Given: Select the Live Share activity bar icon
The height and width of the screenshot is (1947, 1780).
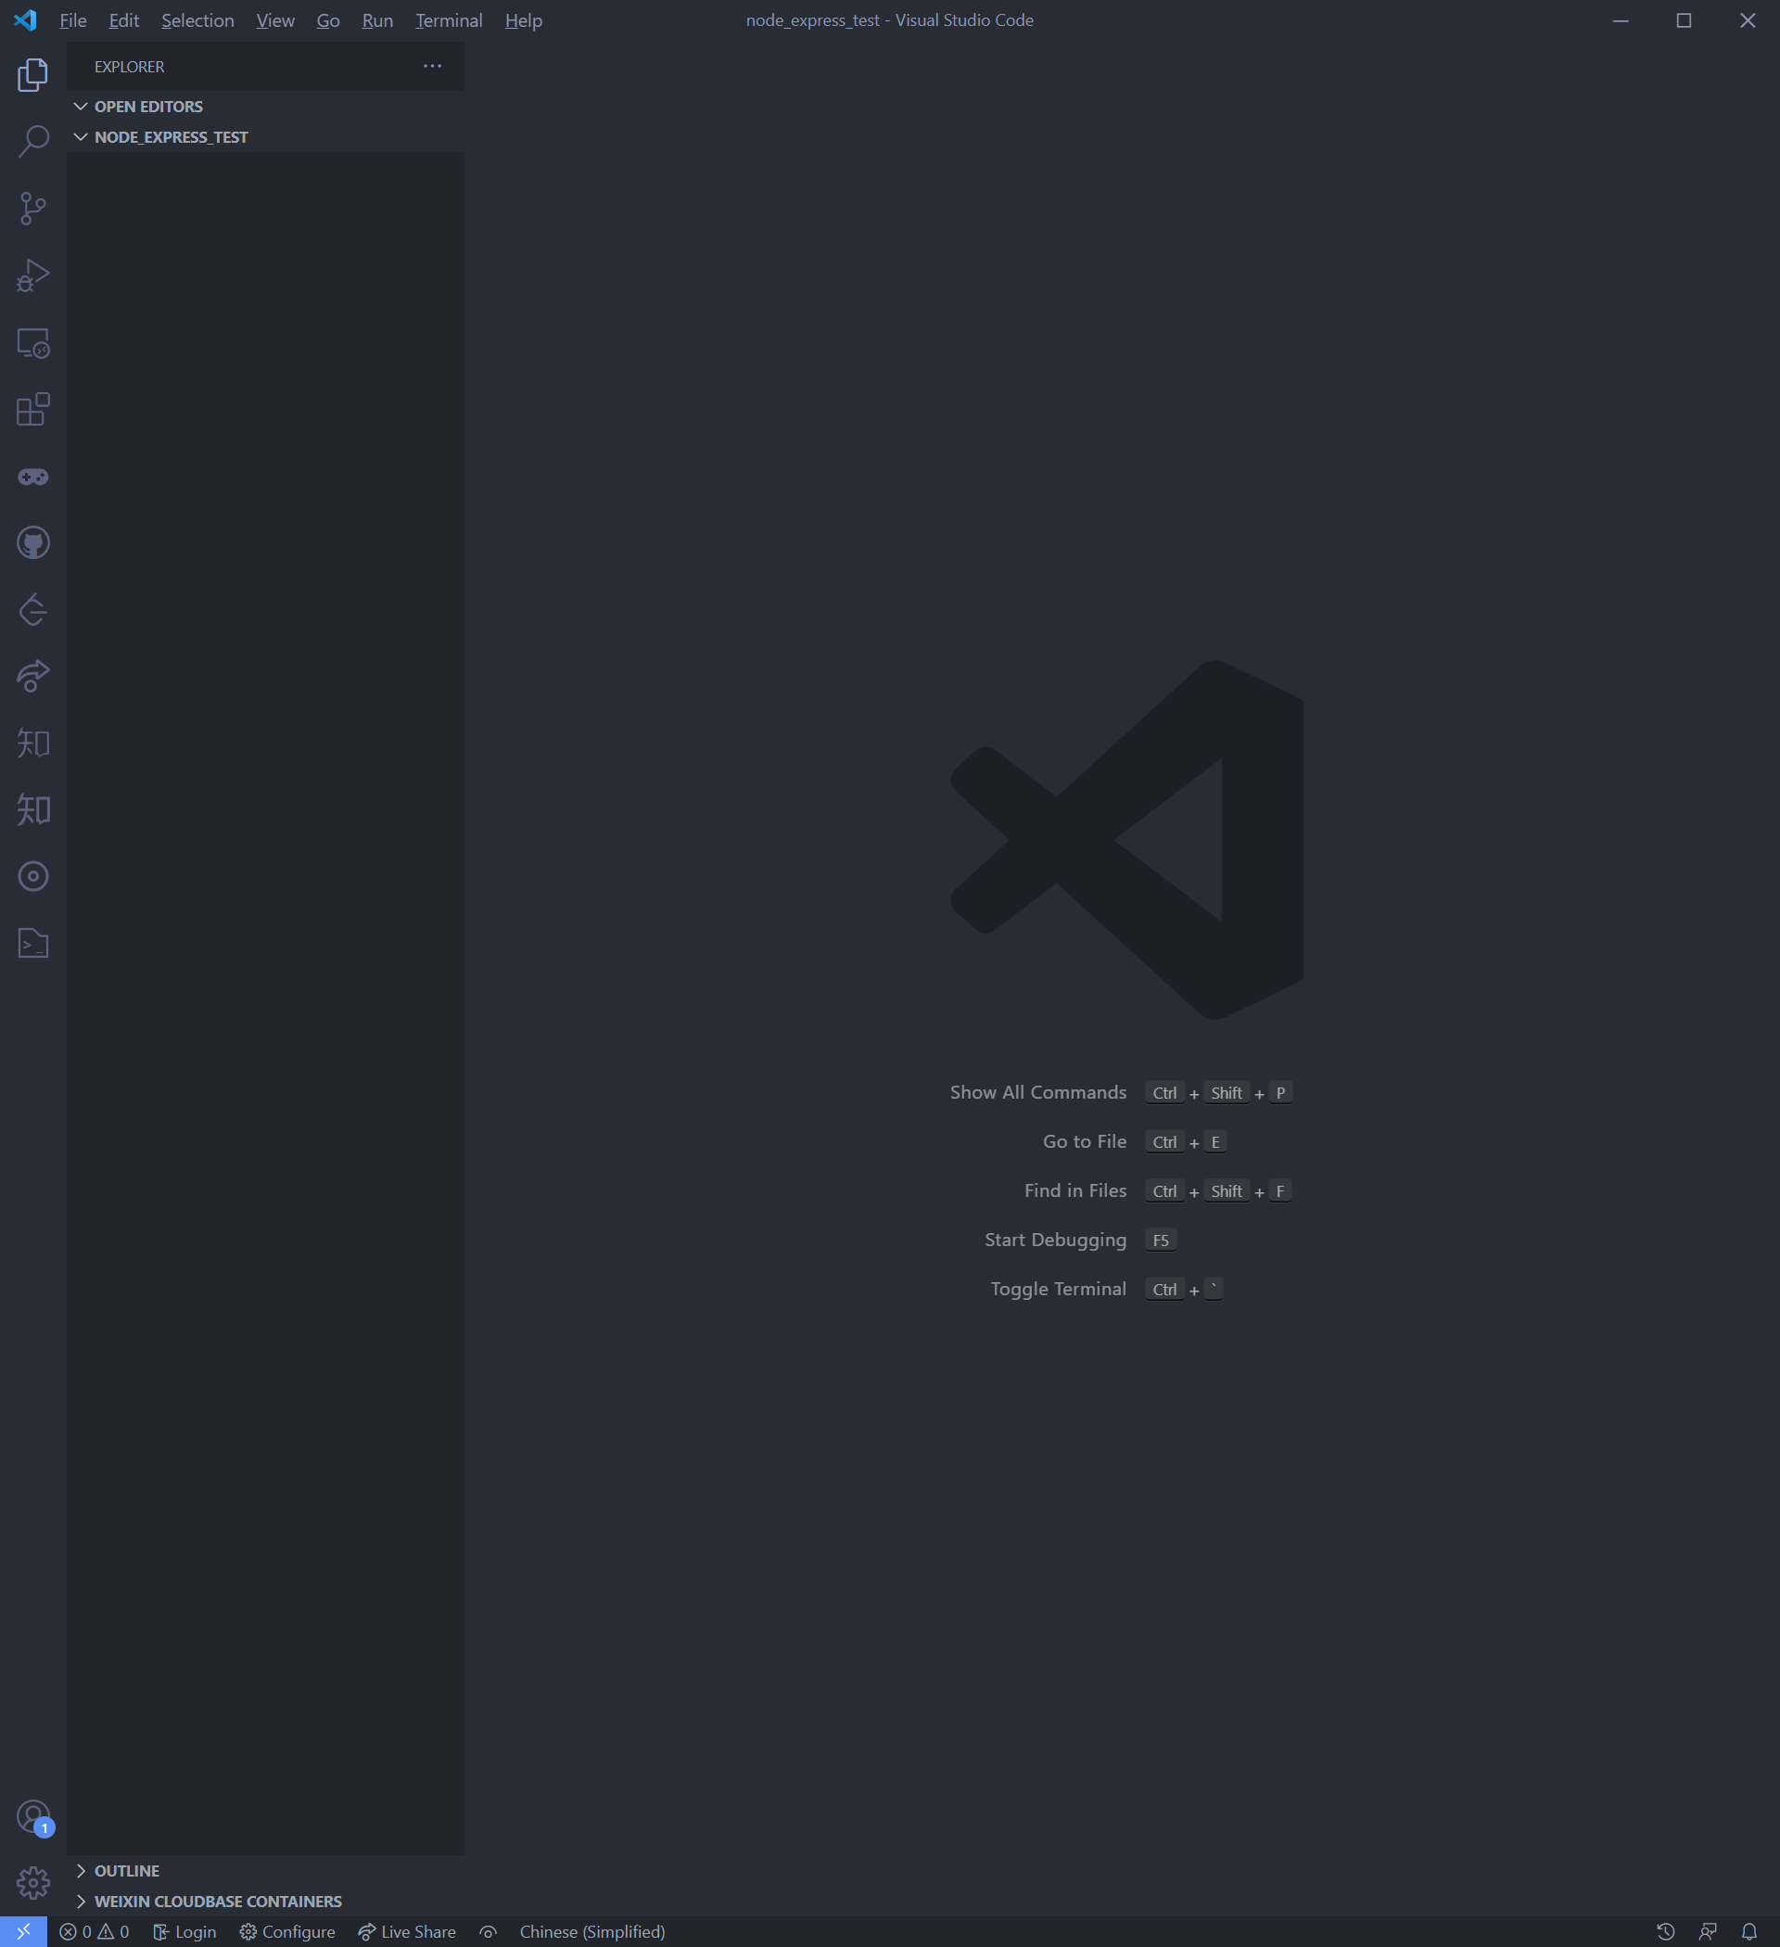Looking at the screenshot, I should coord(32,676).
